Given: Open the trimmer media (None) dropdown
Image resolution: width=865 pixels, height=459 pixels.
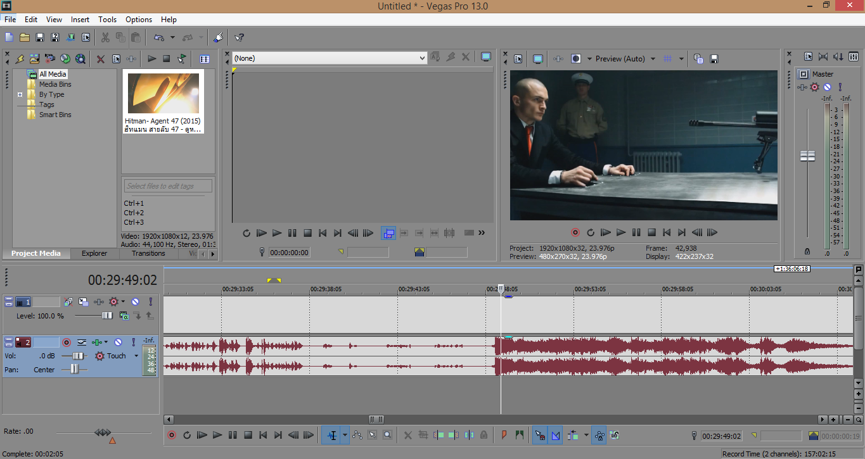Looking at the screenshot, I should [x=330, y=58].
